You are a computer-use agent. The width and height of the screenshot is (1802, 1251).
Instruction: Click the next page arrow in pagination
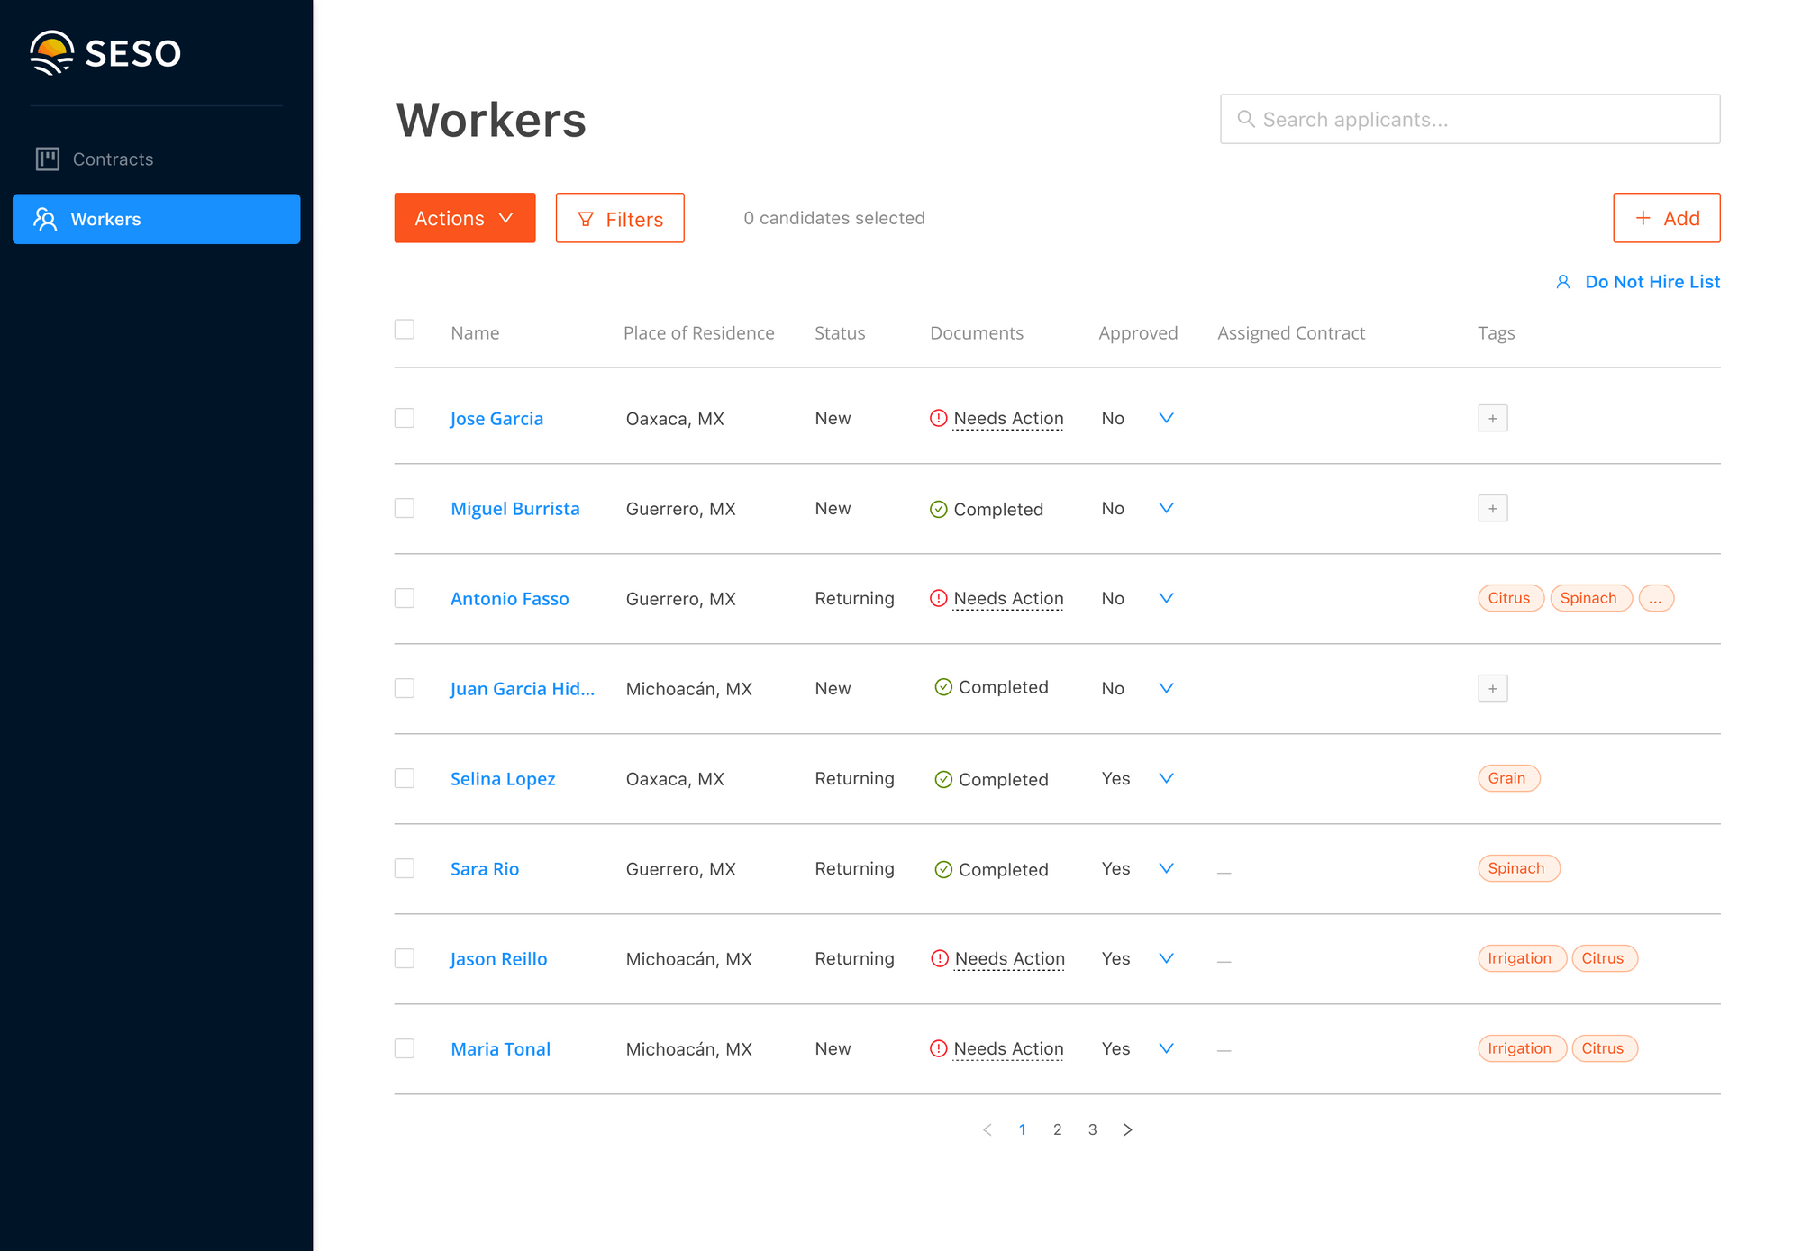pos(1127,1129)
